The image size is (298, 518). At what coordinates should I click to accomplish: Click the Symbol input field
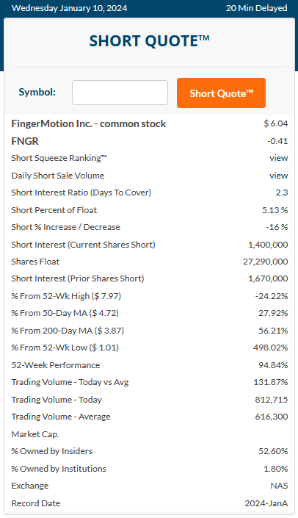120,93
